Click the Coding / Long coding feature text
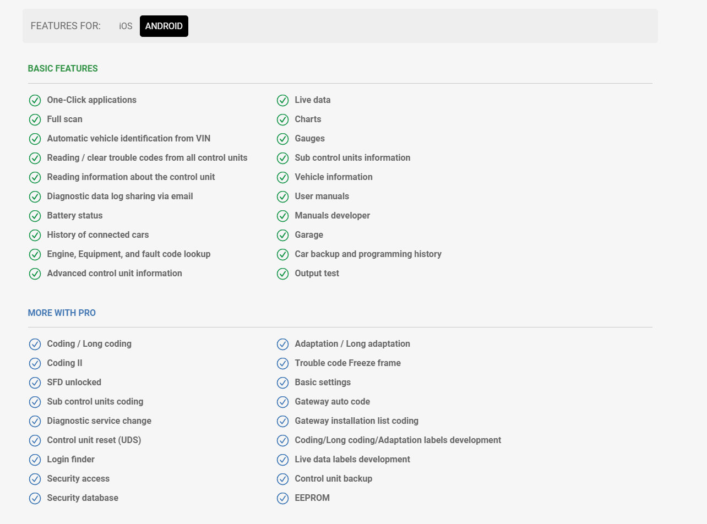 [89, 344]
